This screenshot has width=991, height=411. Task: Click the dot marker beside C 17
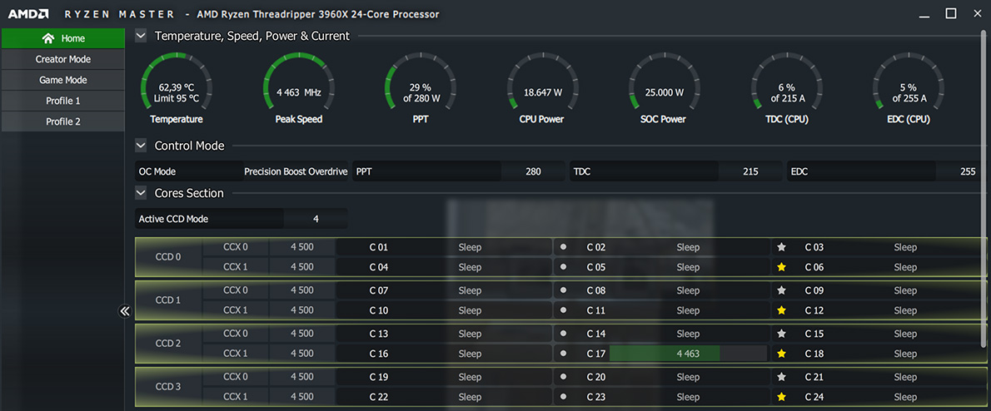[x=563, y=354]
